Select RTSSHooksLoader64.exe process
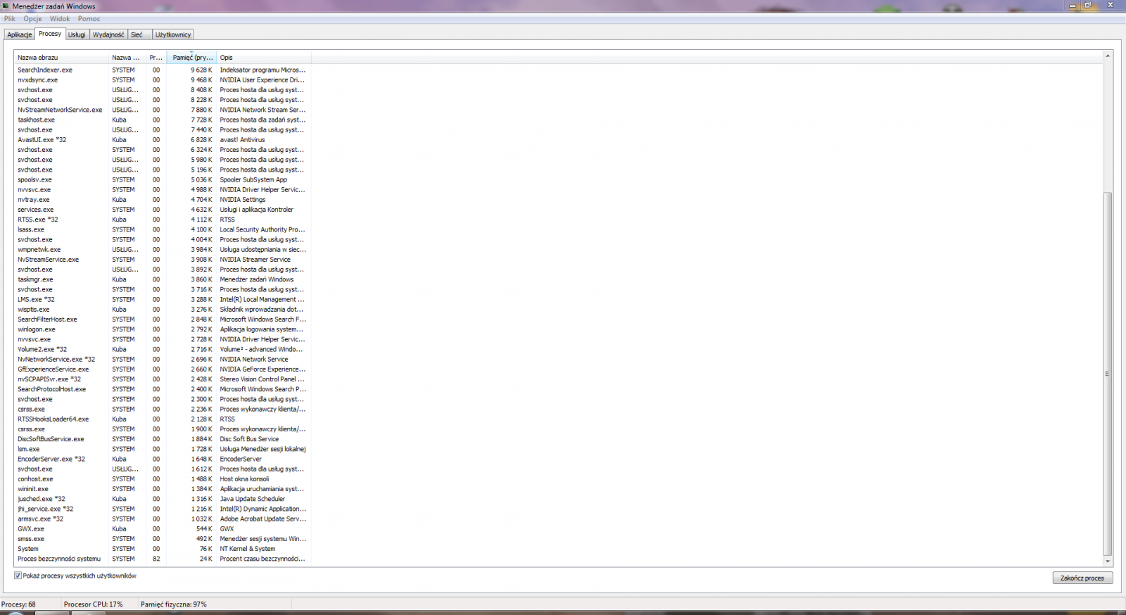1126x615 pixels. pos(162,419)
